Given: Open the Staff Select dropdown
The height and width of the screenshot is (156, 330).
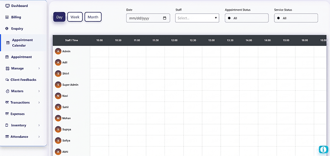Looking at the screenshot, I should click(197, 18).
